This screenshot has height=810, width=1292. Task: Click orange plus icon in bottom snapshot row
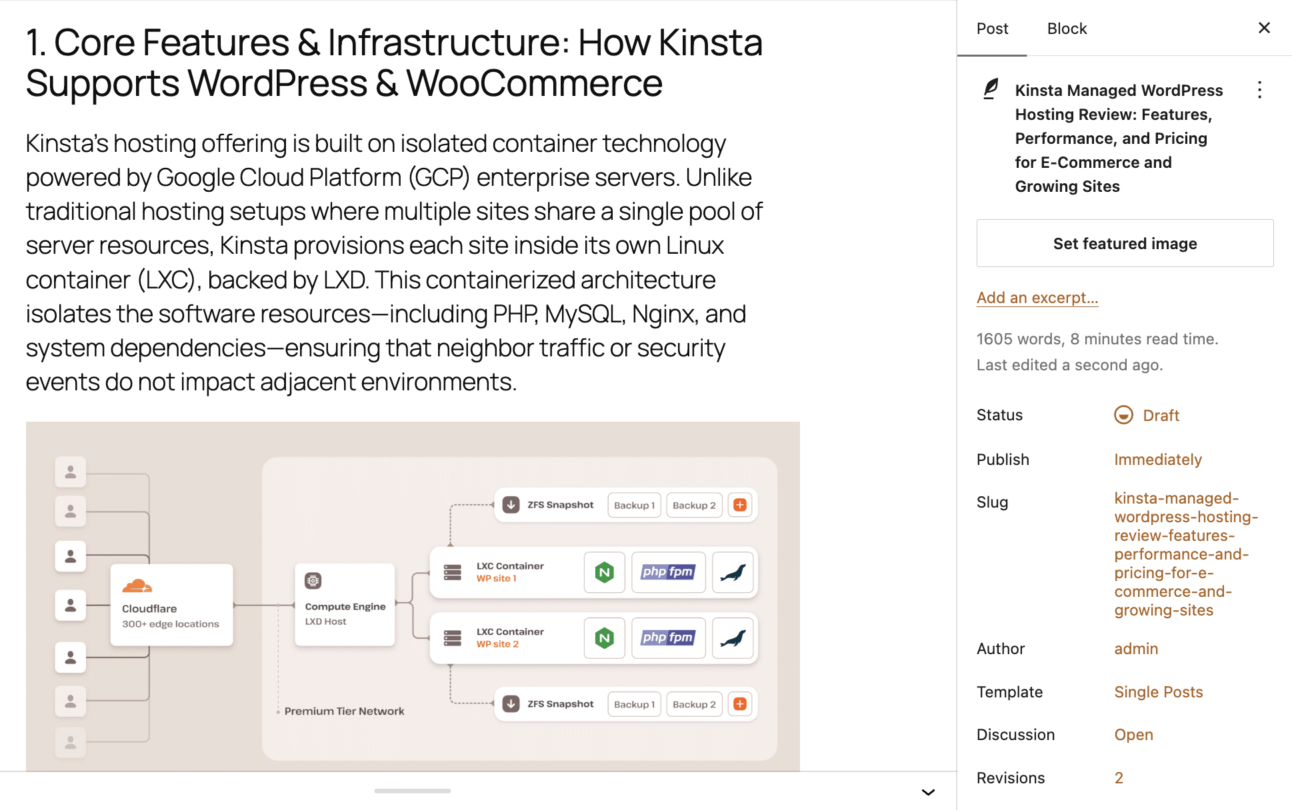[x=740, y=704]
